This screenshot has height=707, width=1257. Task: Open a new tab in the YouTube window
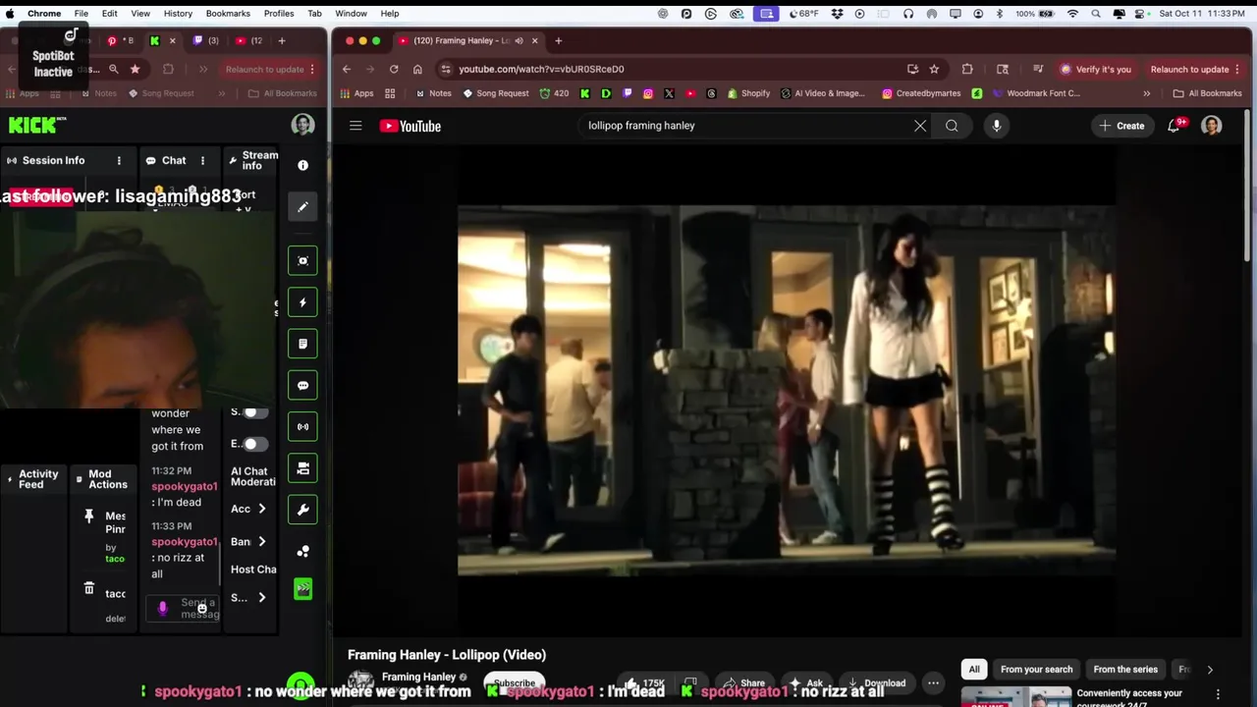[x=558, y=40]
